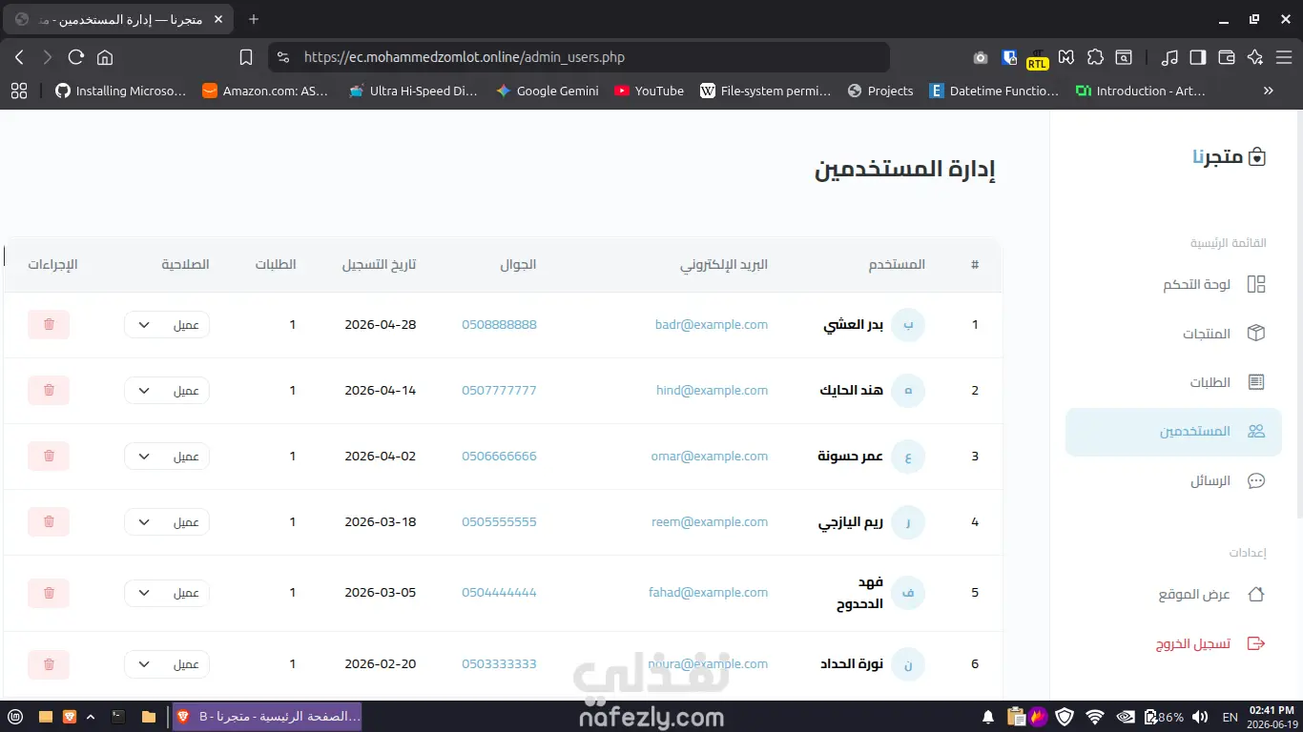Open الطلبات in the sidebar
The image size is (1303, 732).
tap(1173, 382)
